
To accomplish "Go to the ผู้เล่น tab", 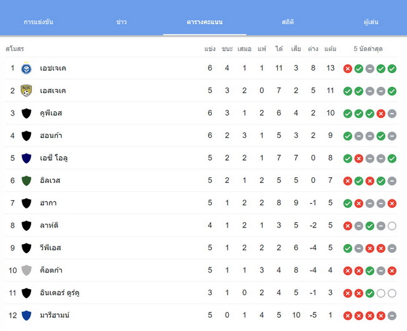I will click(371, 22).
